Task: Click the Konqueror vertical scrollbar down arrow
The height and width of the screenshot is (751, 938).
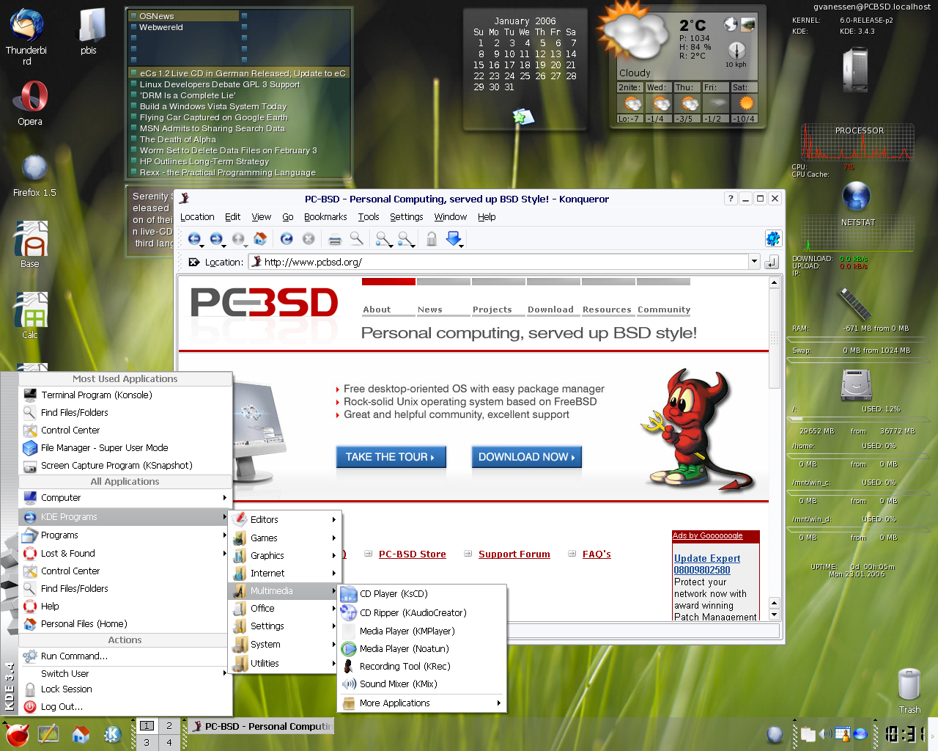Action: (x=774, y=615)
